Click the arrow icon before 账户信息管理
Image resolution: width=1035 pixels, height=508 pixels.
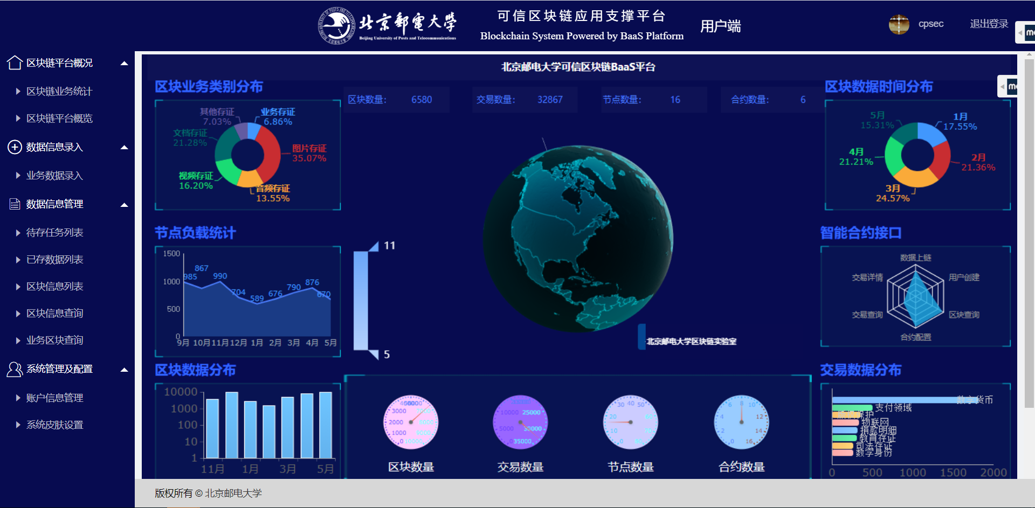(18, 398)
